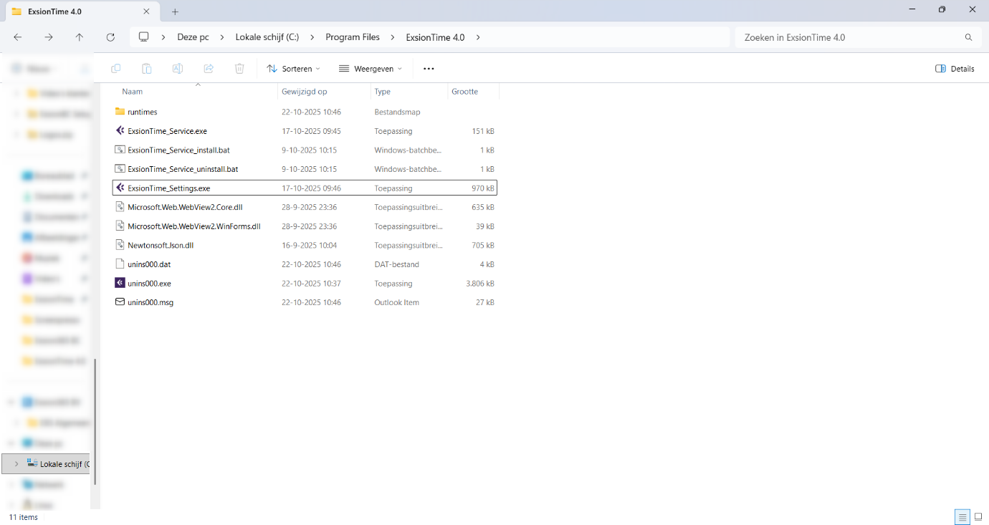This screenshot has height=525, width=989.
Task: Click the unins000.dat file icon
Action: click(x=120, y=264)
